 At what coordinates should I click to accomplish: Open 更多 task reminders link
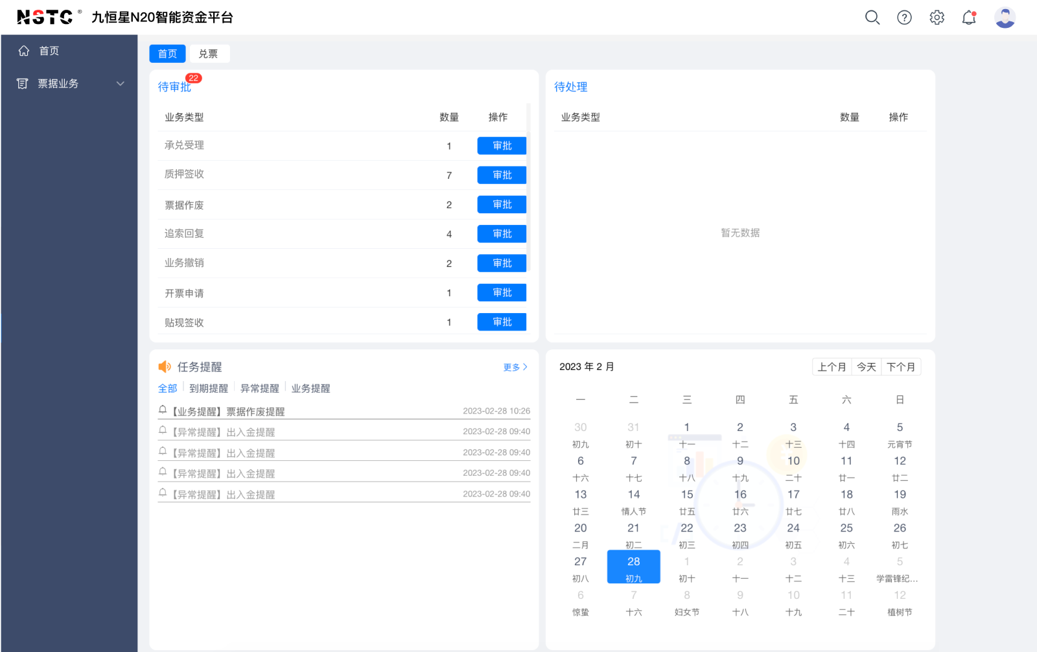(x=515, y=367)
